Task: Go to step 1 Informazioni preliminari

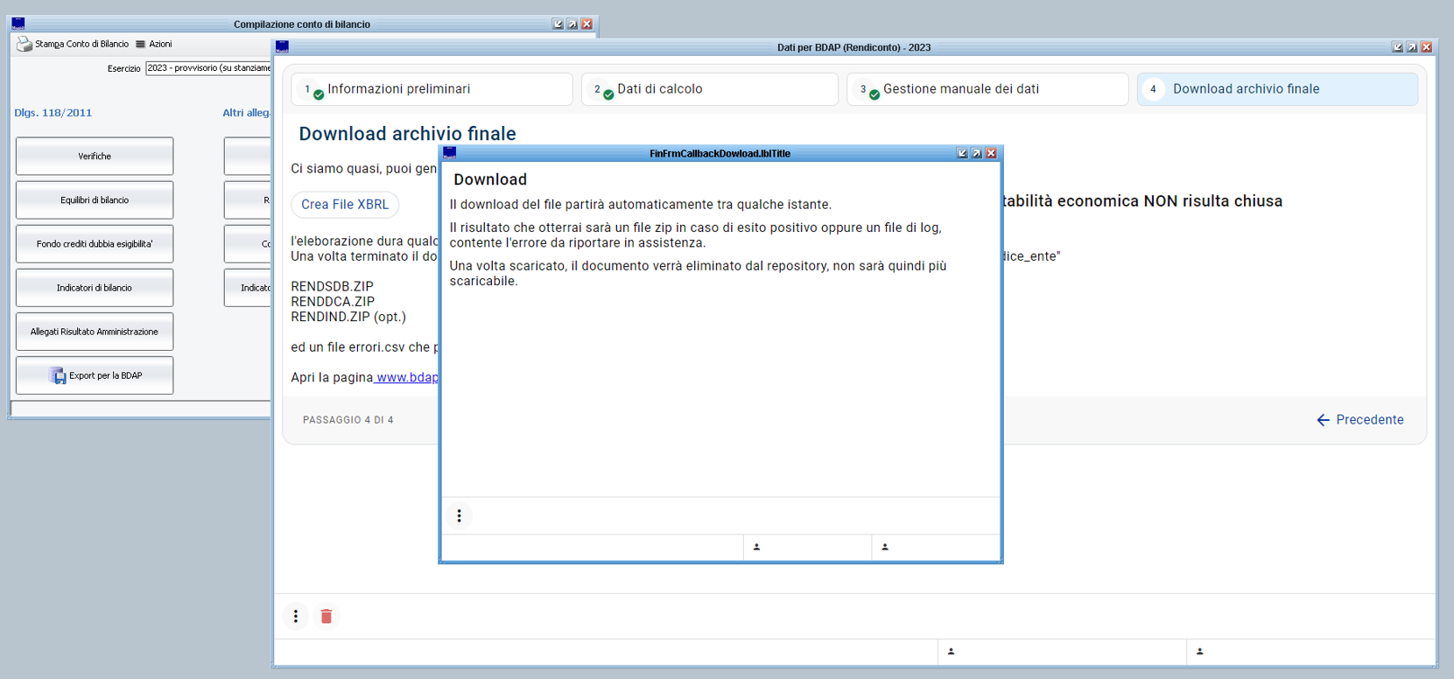Action: (x=432, y=89)
